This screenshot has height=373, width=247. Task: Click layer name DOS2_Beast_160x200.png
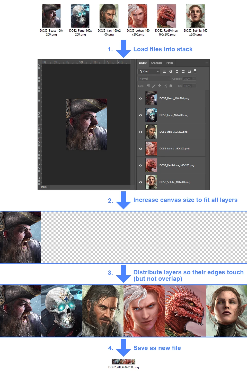174,98
